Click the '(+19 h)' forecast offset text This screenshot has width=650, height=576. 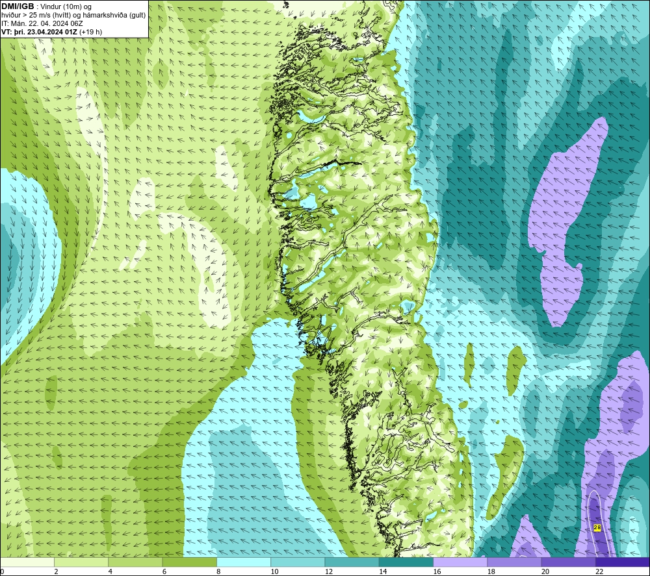tap(91, 32)
